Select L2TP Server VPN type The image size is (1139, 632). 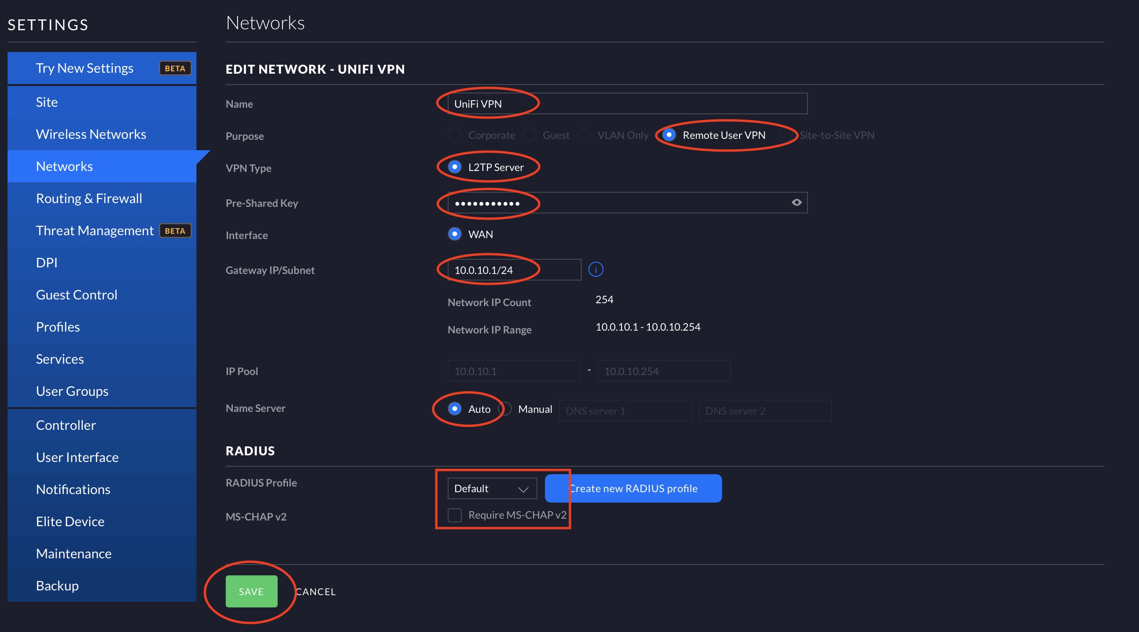coord(455,167)
